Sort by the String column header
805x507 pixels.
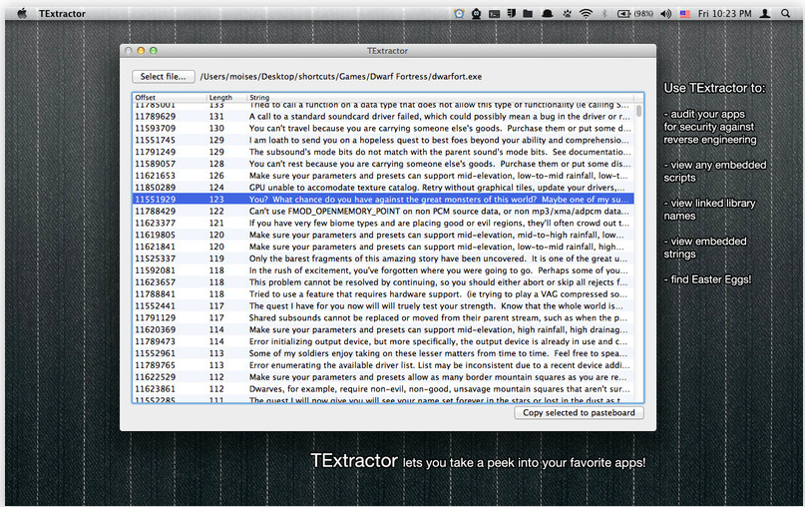(x=440, y=97)
